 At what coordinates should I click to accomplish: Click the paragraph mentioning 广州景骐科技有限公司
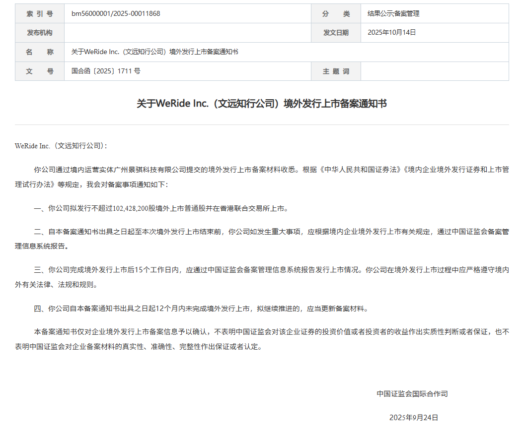click(x=262, y=177)
